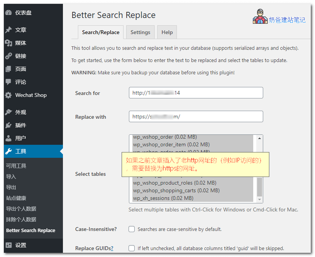315x257 pixels.
Task: Click the Appearance paintbrush icon
Action: click(8, 112)
